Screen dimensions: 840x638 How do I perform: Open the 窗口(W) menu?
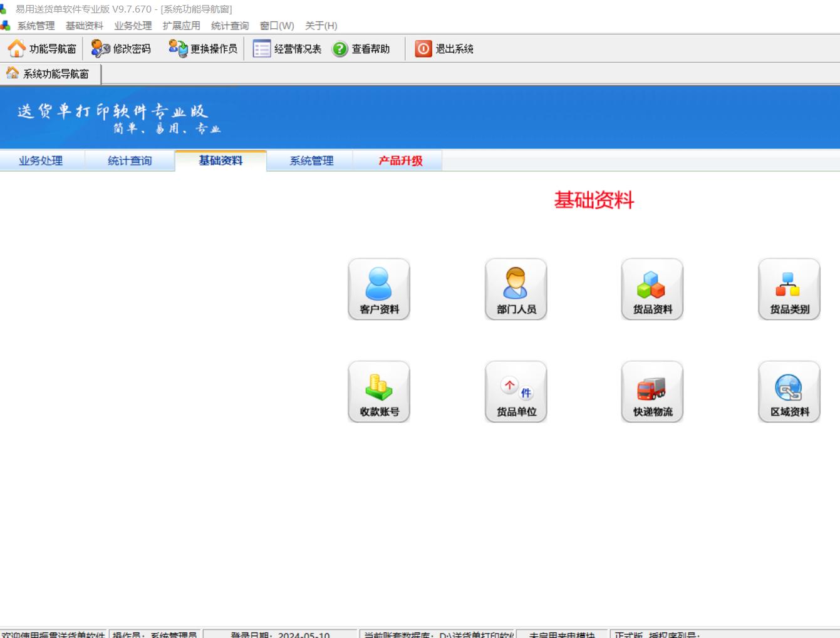277,26
